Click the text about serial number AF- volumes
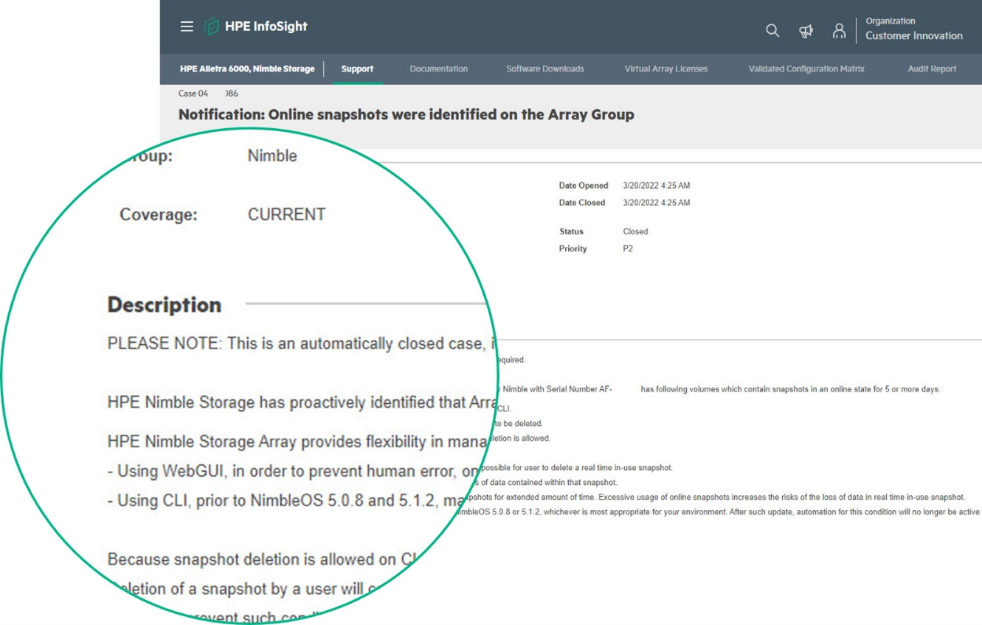Image resolution: width=982 pixels, height=625 pixels. 720,389
